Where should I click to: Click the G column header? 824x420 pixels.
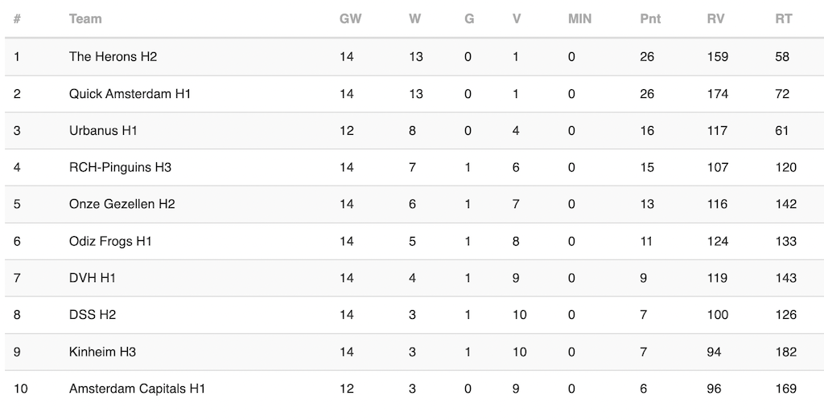[x=469, y=19]
